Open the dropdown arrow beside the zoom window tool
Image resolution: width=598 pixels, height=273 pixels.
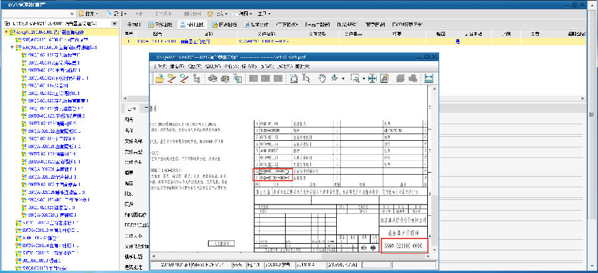tap(364, 78)
